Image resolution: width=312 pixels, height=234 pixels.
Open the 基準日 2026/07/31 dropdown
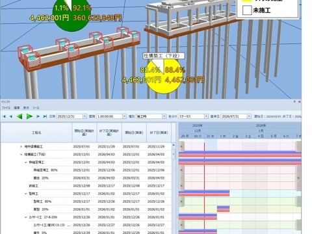click(x=249, y=116)
